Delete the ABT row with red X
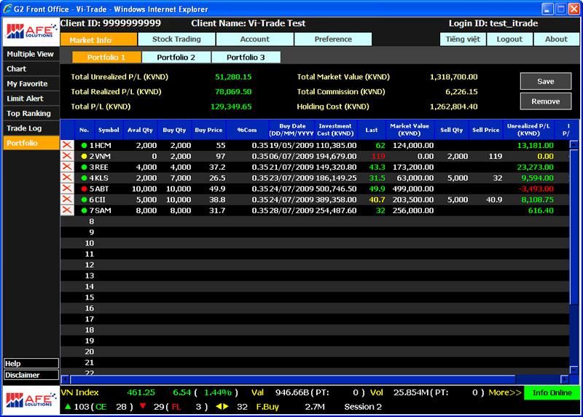 [x=67, y=188]
